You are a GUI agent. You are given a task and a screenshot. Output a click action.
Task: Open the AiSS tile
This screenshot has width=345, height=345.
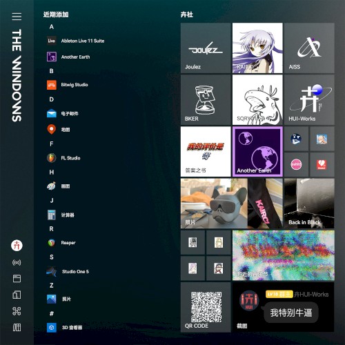click(x=309, y=48)
